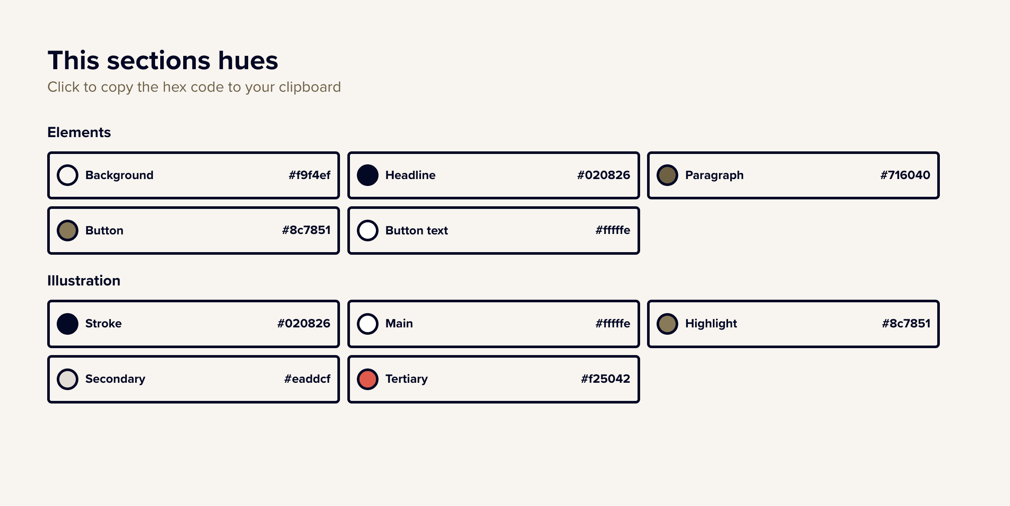The image size is (1010, 506).
Task: Copy the #f9f4ef Background hex code
Action: [x=310, y=175]
